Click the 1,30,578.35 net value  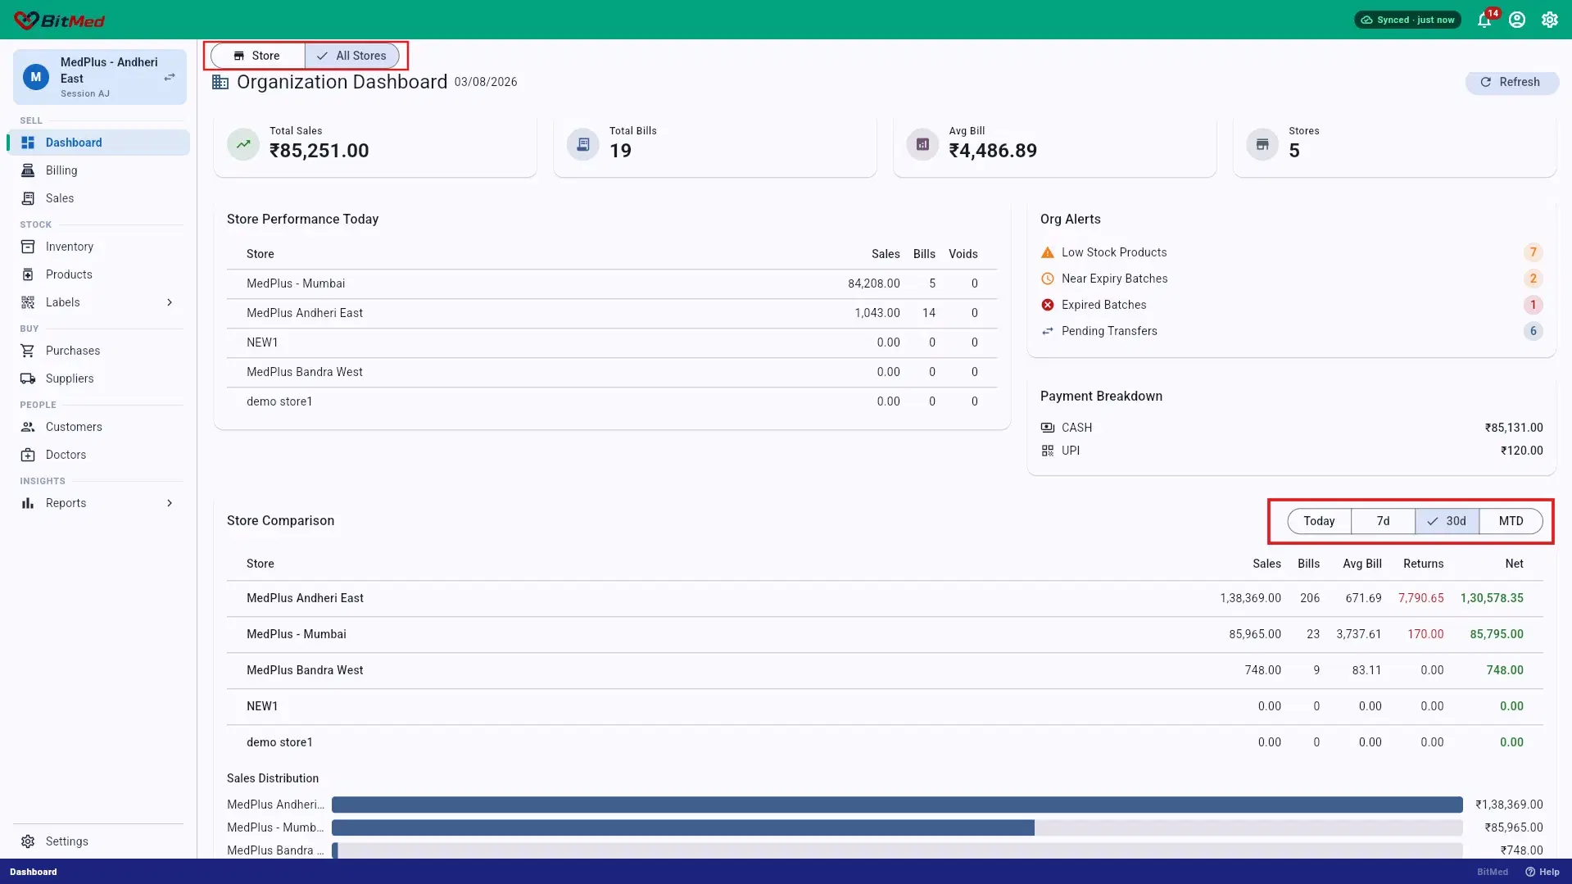click(x=1492, y=598)
